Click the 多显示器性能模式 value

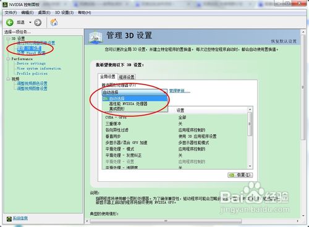click(193, 142)
